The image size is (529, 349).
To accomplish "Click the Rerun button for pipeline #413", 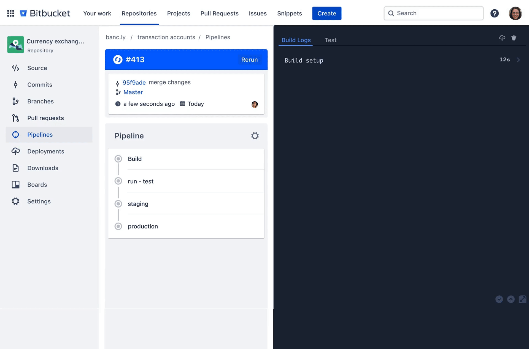I will (x=249, y=59).
